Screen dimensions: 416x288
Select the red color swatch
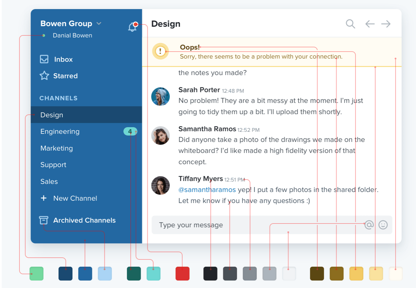tap(182, 273)
